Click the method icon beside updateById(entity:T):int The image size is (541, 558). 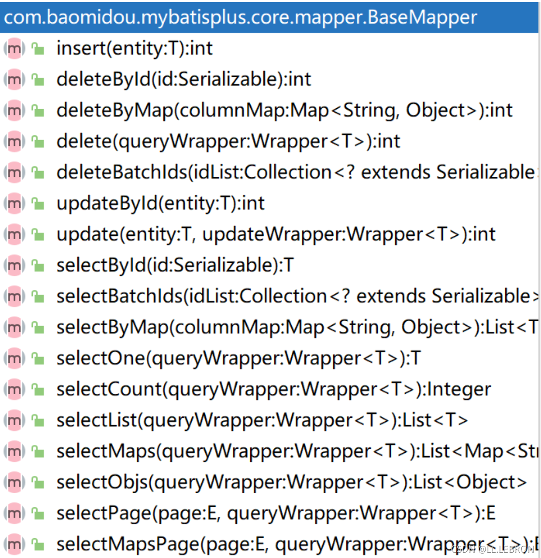[x=14, y=203]
